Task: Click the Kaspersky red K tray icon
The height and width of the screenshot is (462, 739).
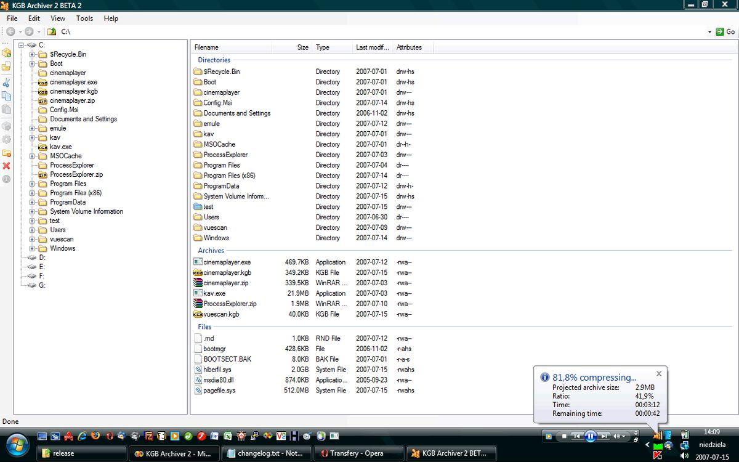Action: (x=657, y=456)
